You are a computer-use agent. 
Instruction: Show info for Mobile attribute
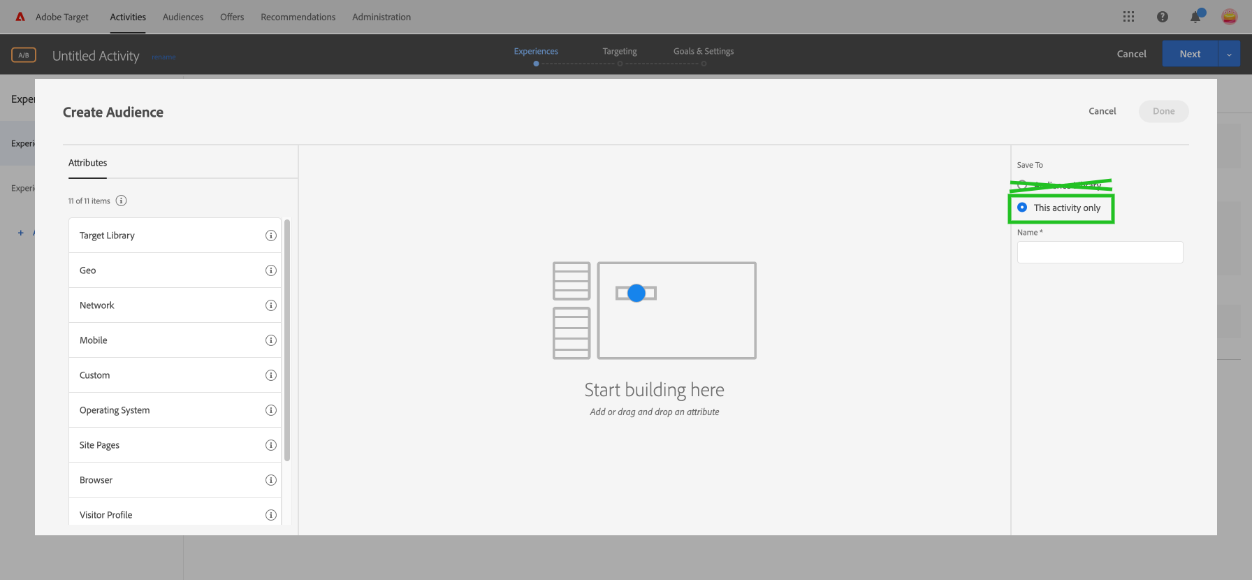(x=271, y=340)
